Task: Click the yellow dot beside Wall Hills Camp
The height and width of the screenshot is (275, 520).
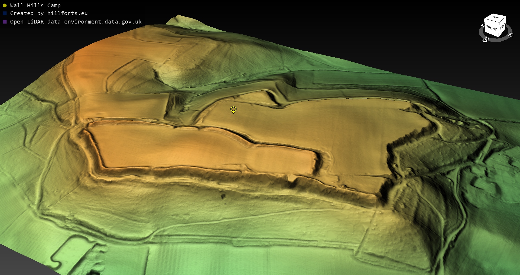Action: 5,5
